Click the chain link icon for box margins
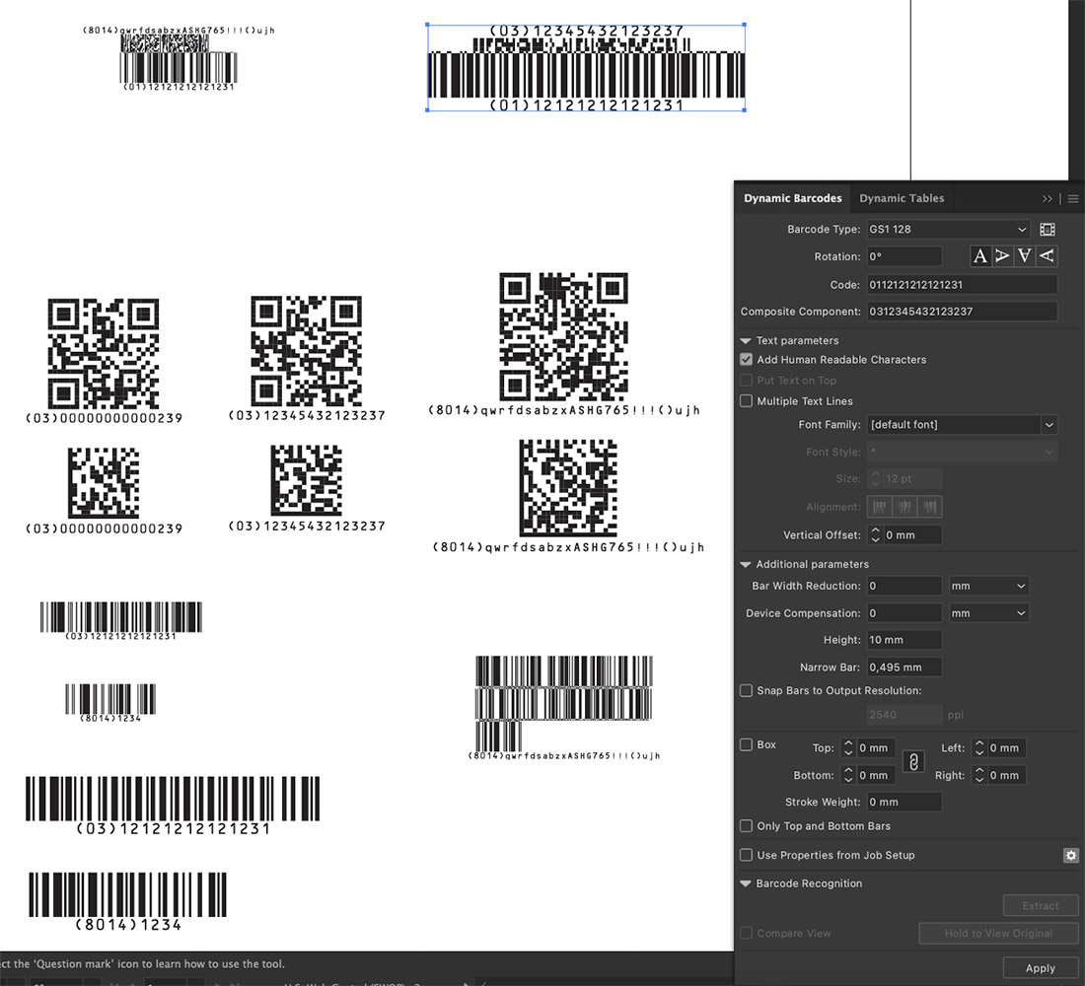Image resolution: width=1085 pixels, height=986 pixels. coord(913,761)
